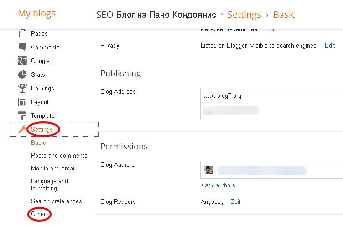Image resolution: width=343 pixels, height=227 pixels.
Task: Open the Settings menu item
Action: [x=42, y=130]
